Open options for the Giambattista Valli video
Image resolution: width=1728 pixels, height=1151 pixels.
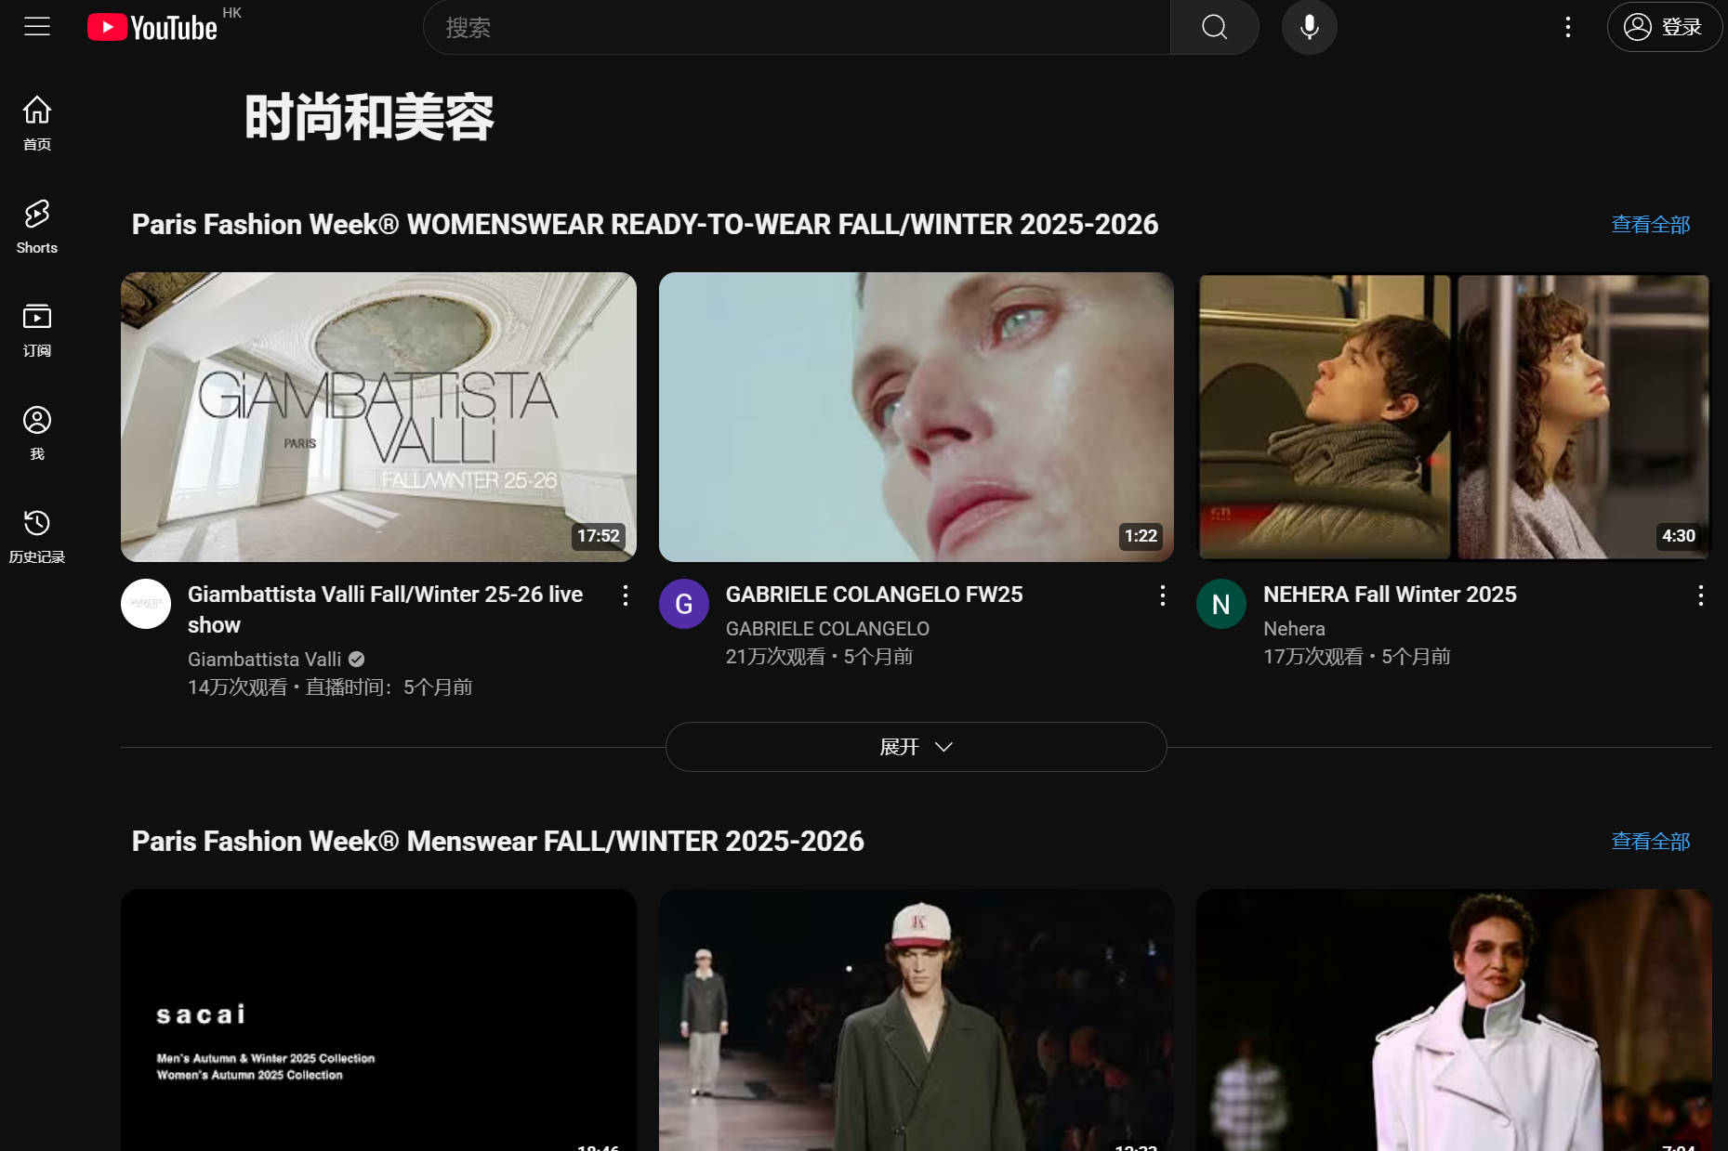pos(625,595)
